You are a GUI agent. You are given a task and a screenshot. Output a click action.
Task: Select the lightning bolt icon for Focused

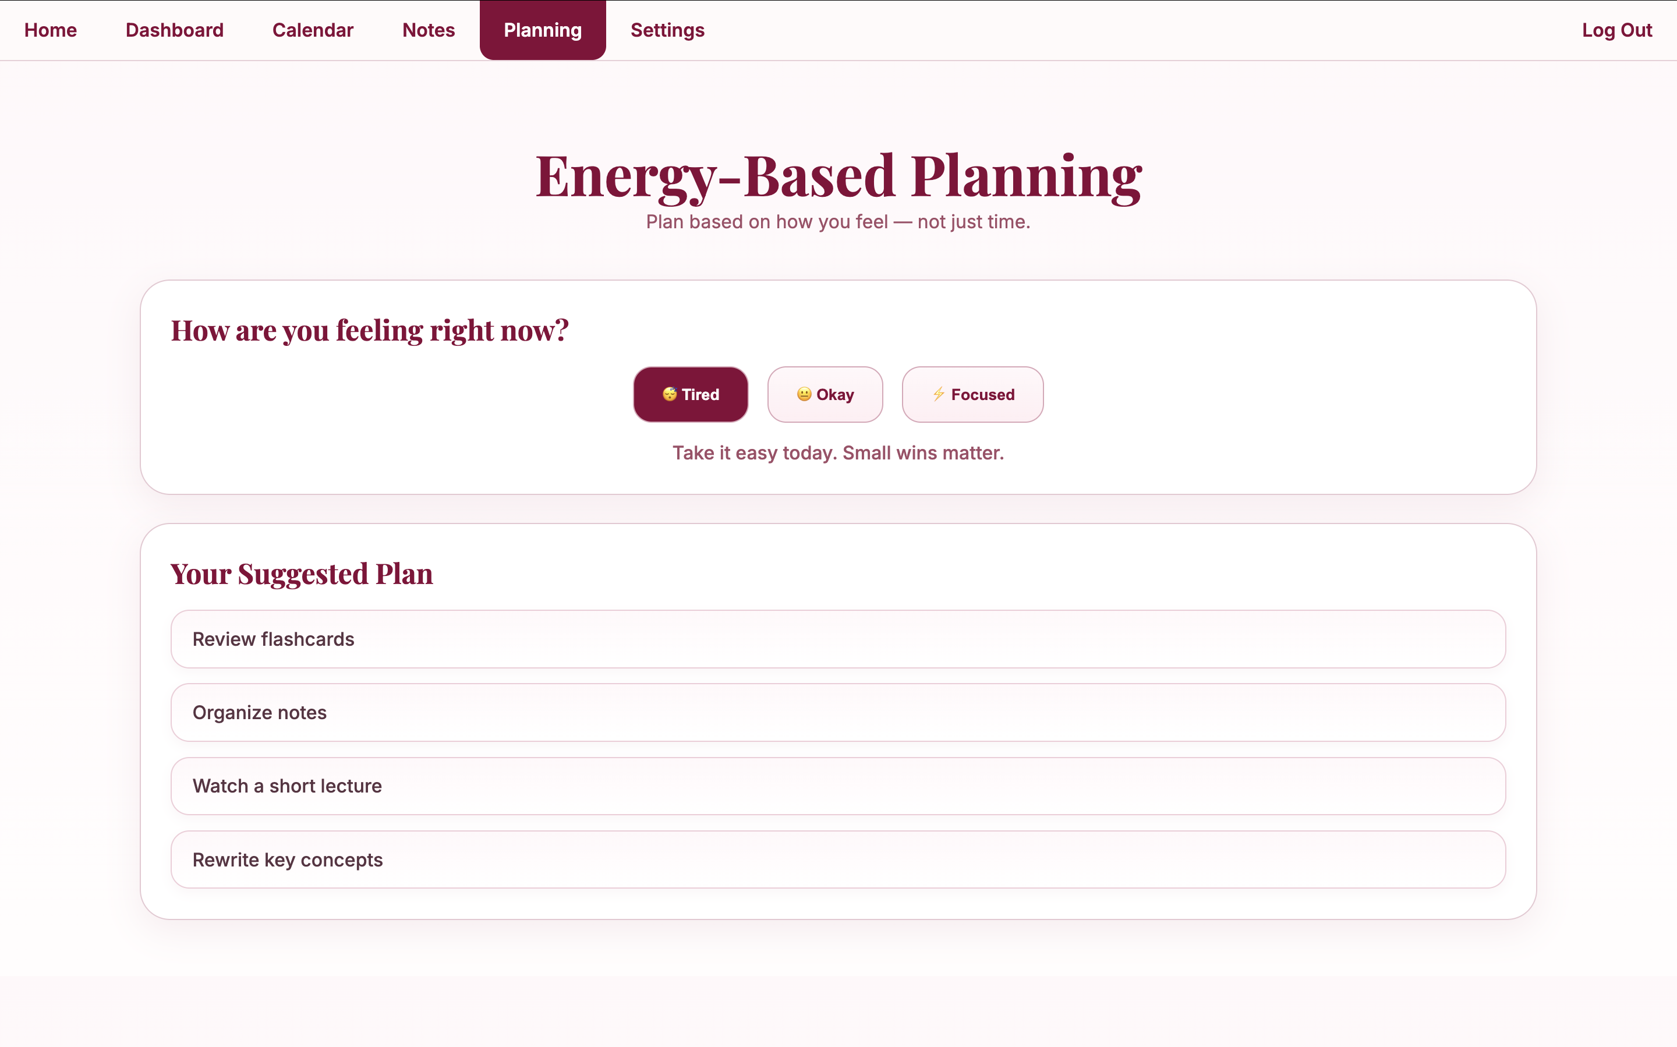click(938, 394)
